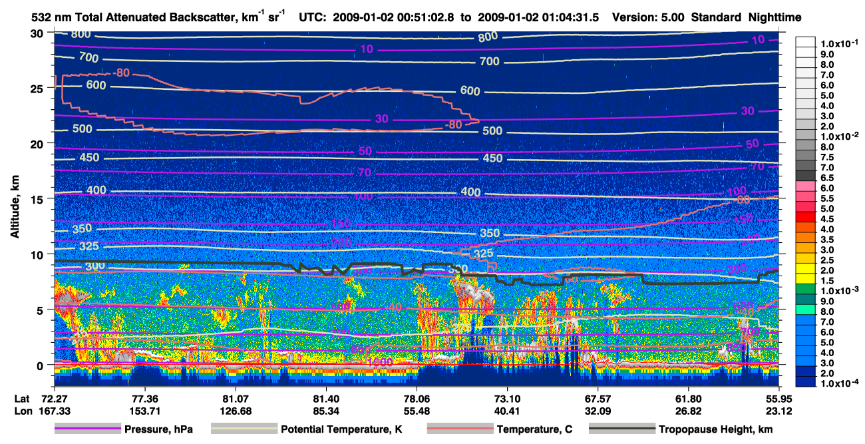Click latitude value 77.36
865x444 pixels.
pos(144,398)
